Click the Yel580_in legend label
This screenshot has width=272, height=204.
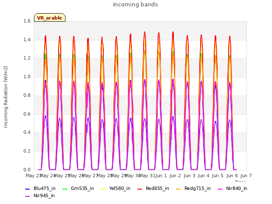tap(119, 188)
